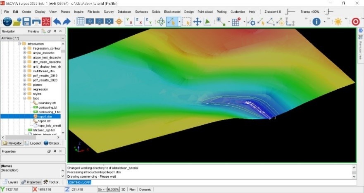Print with the printer icon
364x193 pixels.
click(36, 21)
